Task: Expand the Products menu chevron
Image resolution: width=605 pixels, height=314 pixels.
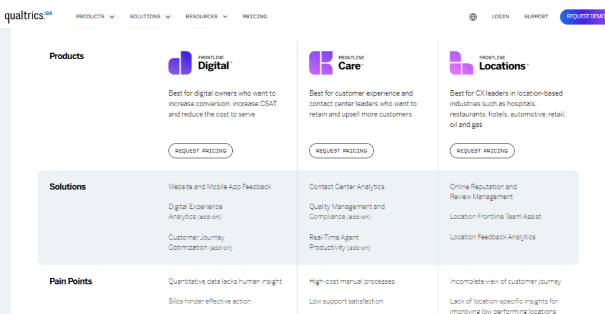Action: [x=112, y=17]
